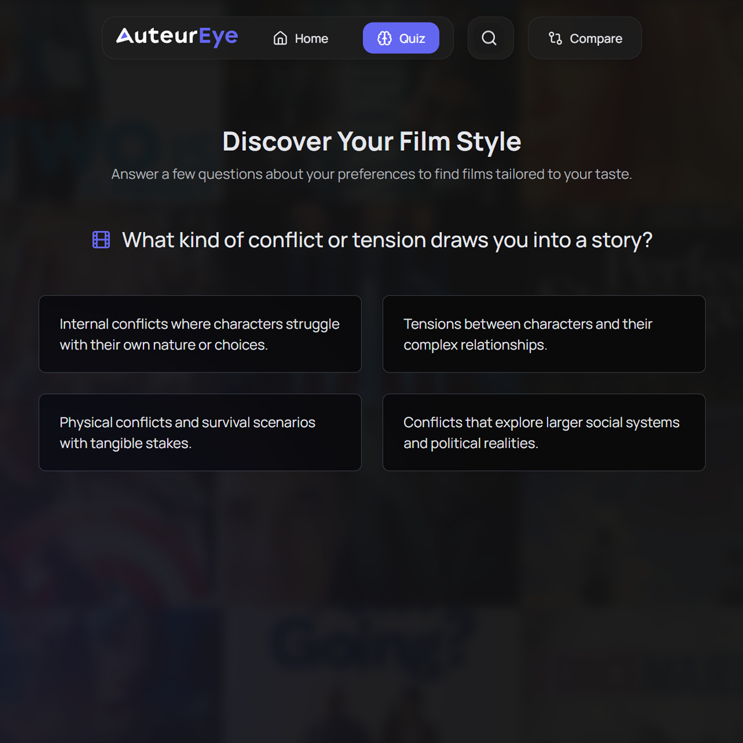Click the film strip icon beside question
The height and width of the screenshot is (743, 743).
(x=101, y=240)
